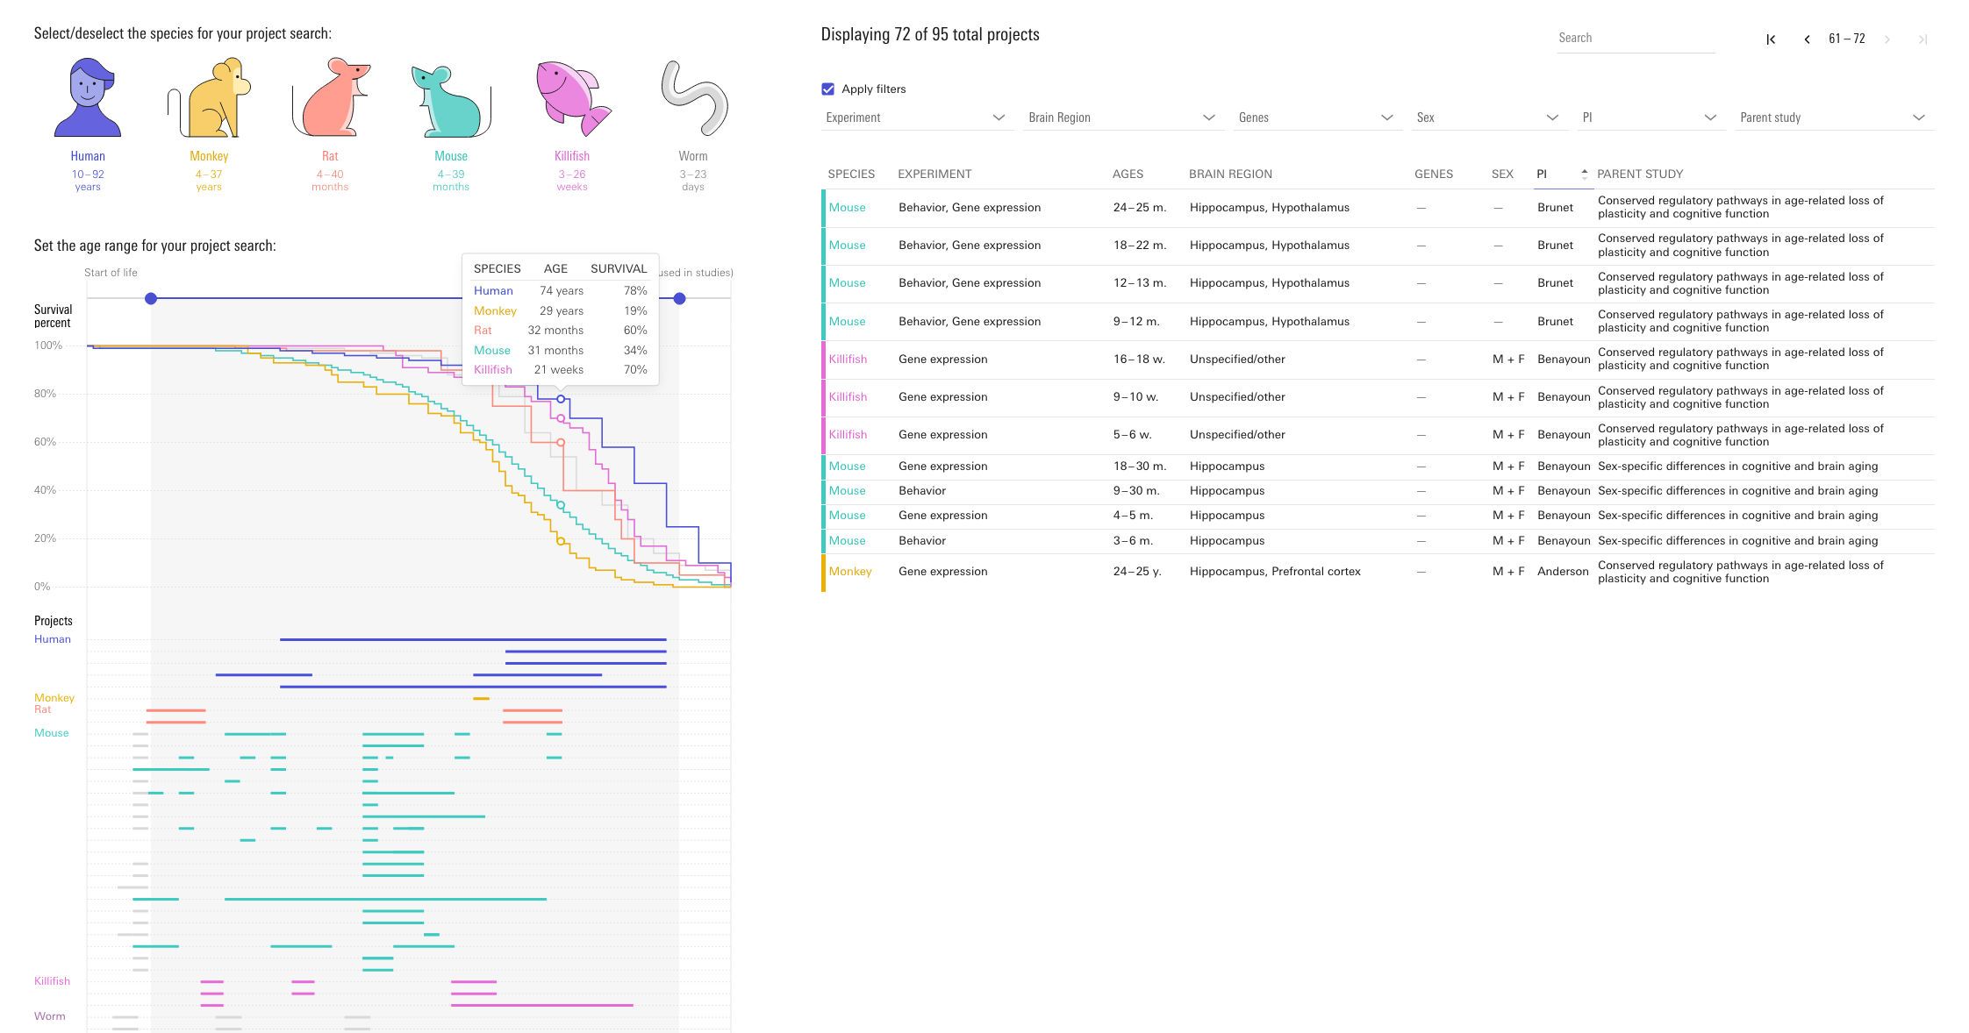
Task: Click the Worm label in Projects list
Action: (x=49, y=1016)
